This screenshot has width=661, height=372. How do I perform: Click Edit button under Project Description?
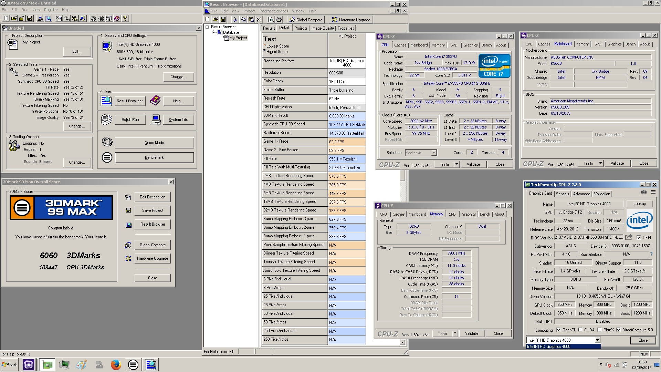click(77, 51)
